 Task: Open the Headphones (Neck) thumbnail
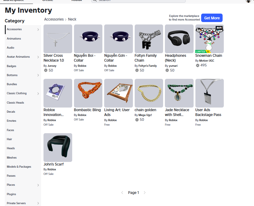(179, 39)
